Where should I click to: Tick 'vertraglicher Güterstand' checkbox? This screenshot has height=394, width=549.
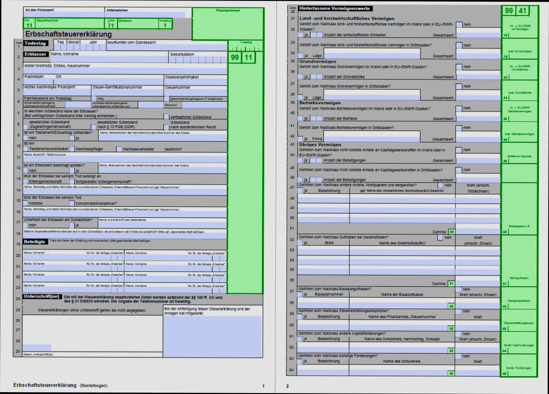pyautogui.click(x=165, y=116)
